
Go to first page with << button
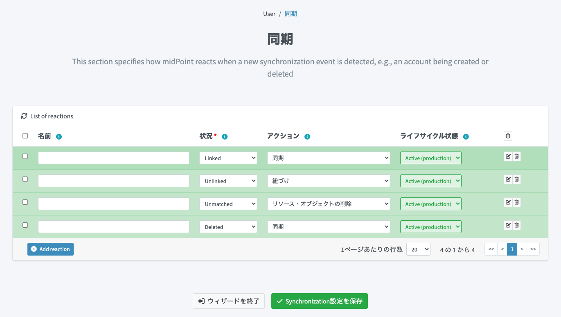[491, 249]
